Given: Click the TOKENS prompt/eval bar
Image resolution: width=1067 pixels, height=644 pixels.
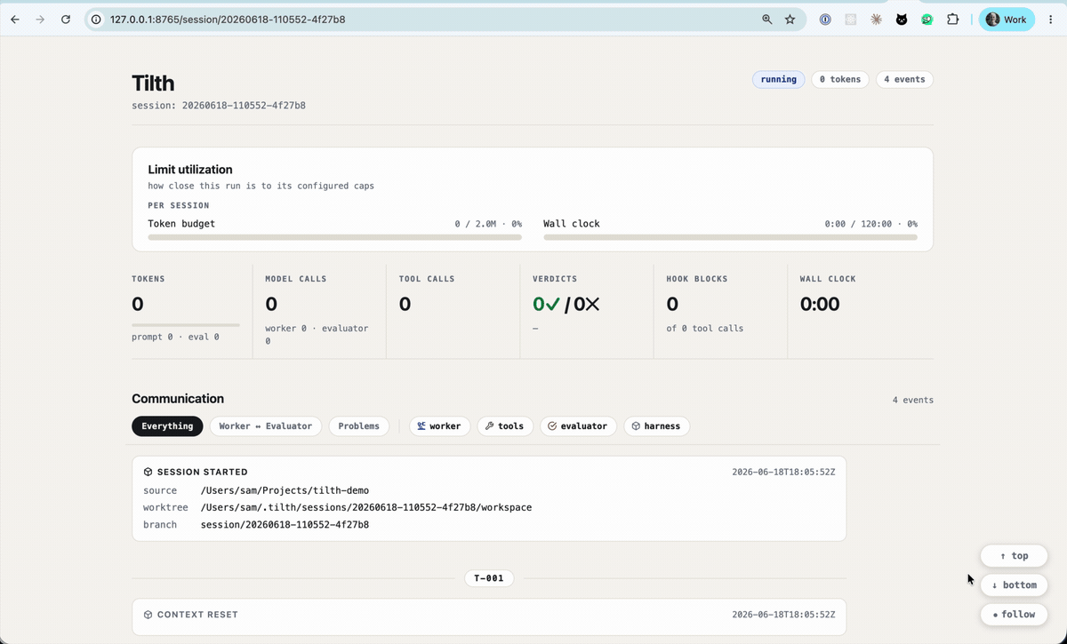Looking at the screenshot, I should [186, 325].
